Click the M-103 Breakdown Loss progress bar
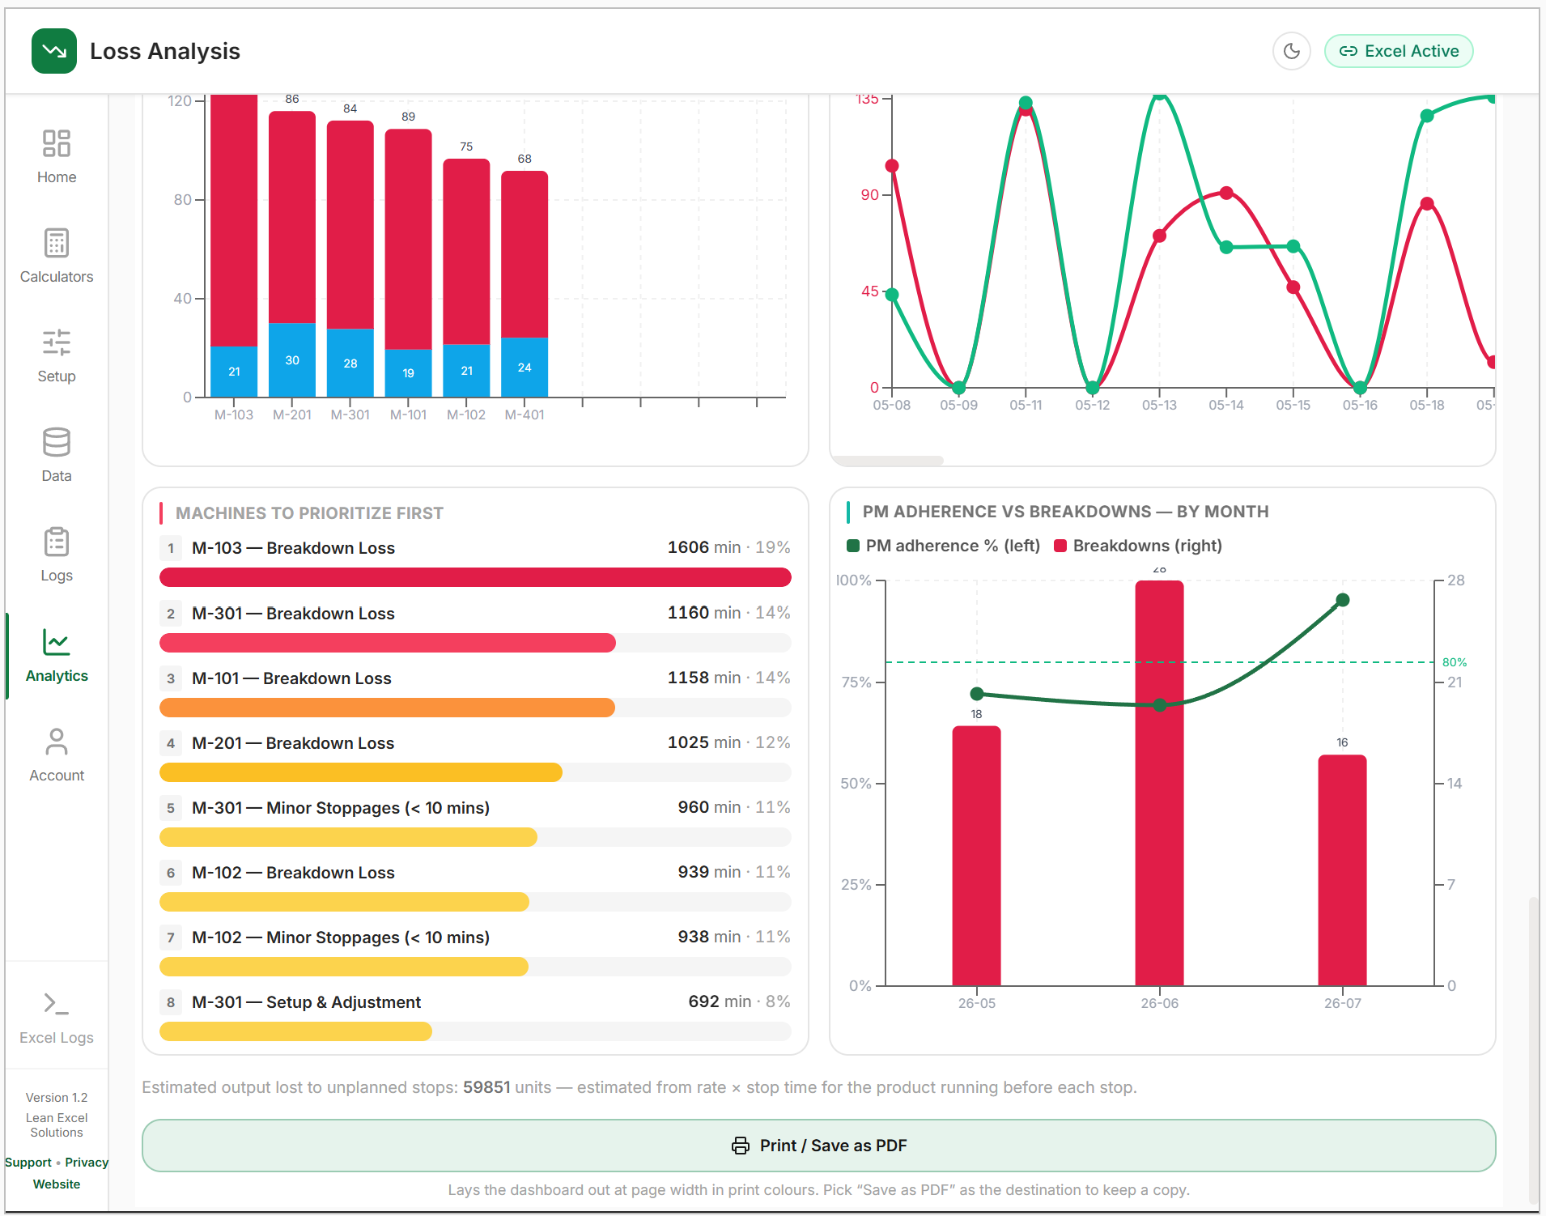This screenshot has height=1216, width=1546. (475, 577)
